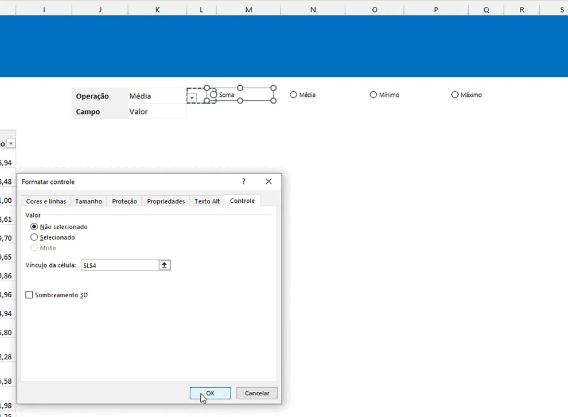Image resolution: width=568 pixels, height=417 pixels.
Task: Select the Máximo option button on sheet
Action: pyautogui.click(x=455, y=95)
